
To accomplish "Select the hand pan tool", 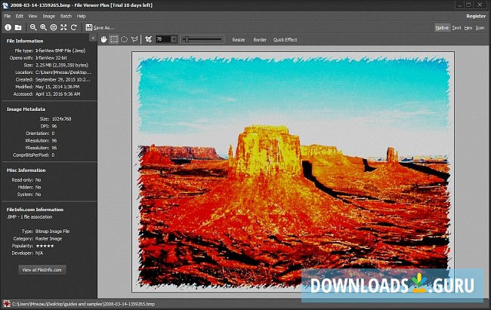I will (x=104, y=39).
